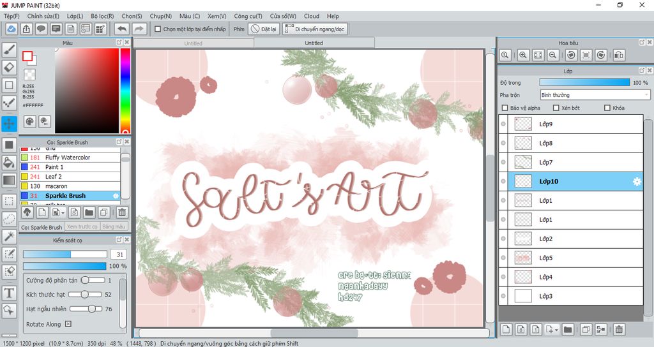Open the Tệp(F) menu

11,16
